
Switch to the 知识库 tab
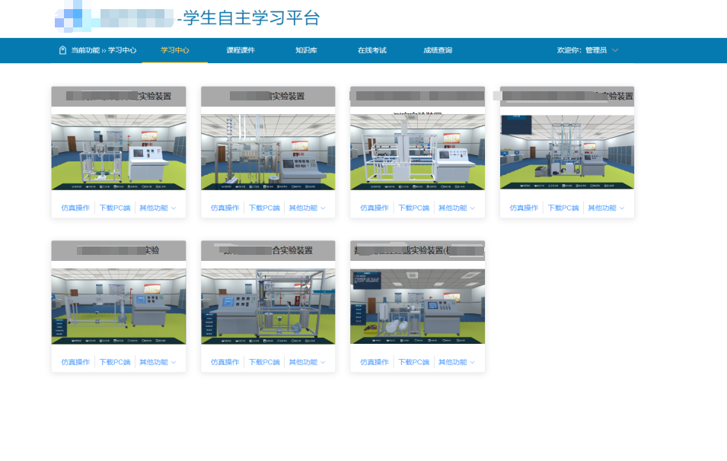click(306, 50)
